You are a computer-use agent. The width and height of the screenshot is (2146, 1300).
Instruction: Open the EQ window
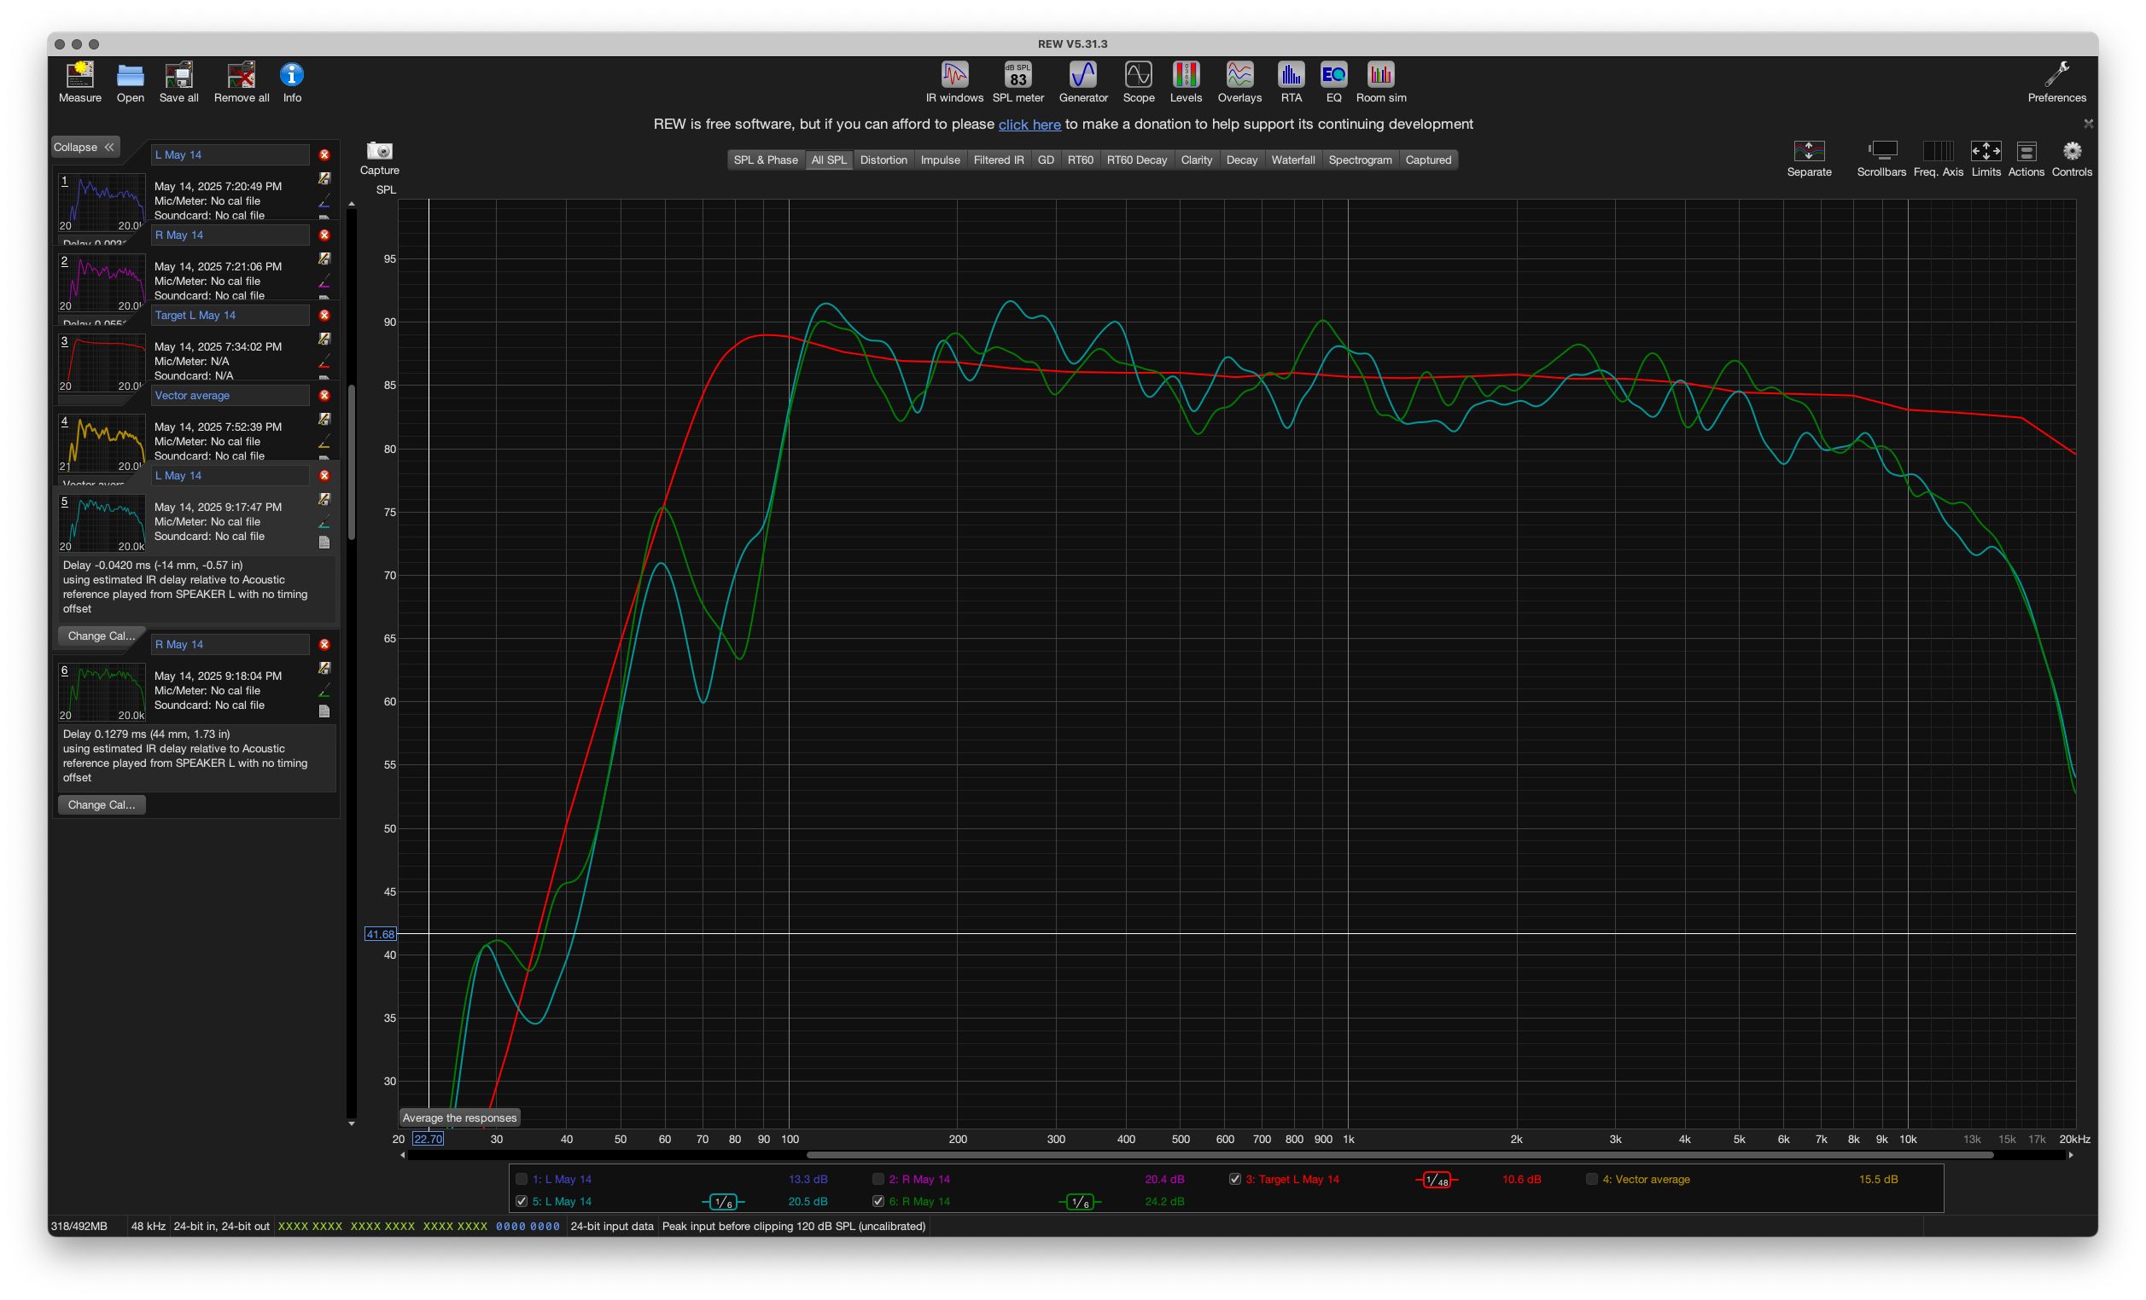point(1333,82)
